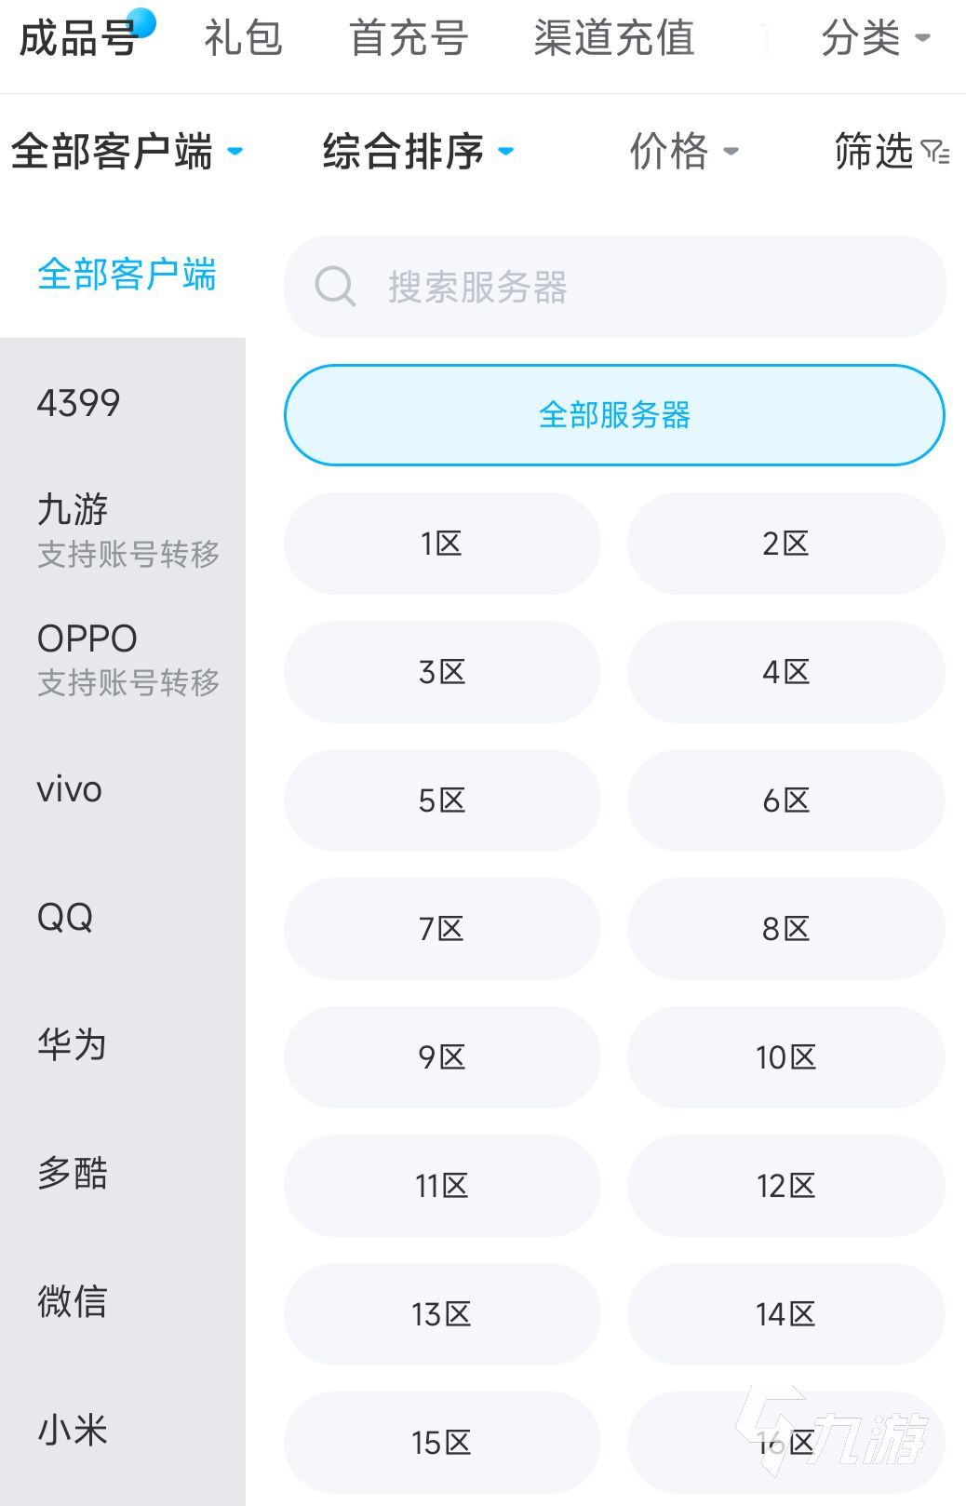
Task: Select the 全部服务器 button
Action: 614,415
